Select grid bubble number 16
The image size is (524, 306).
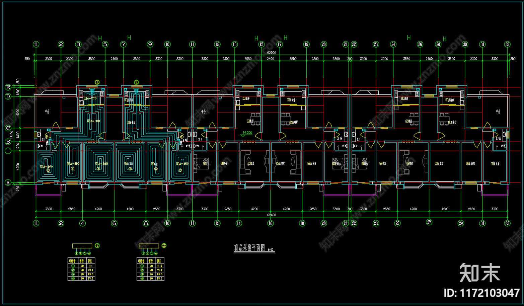pos(270,223)
